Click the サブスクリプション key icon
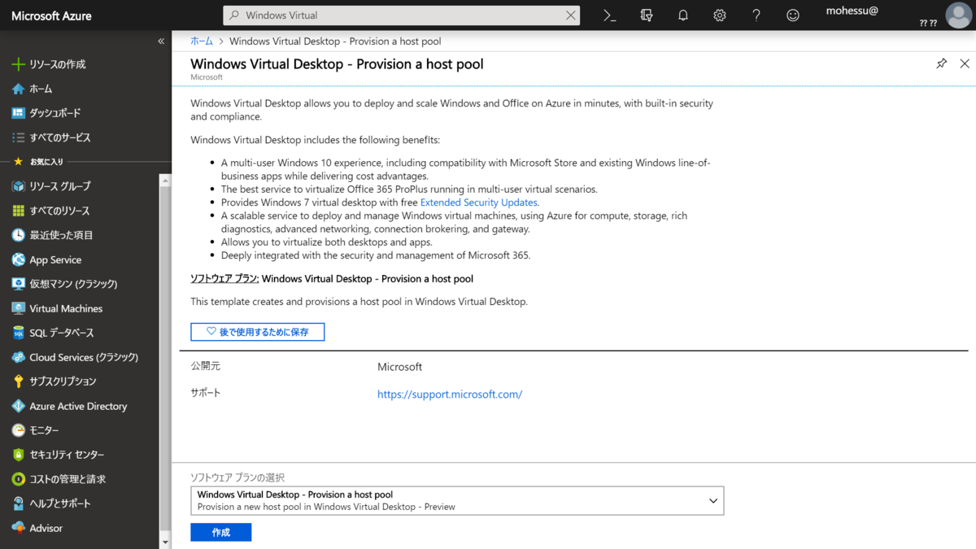The height and width of the screenshot is (549, 976). point(18,381)
